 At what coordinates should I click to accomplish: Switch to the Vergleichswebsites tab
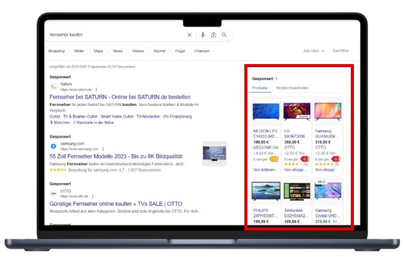[292, 88]
